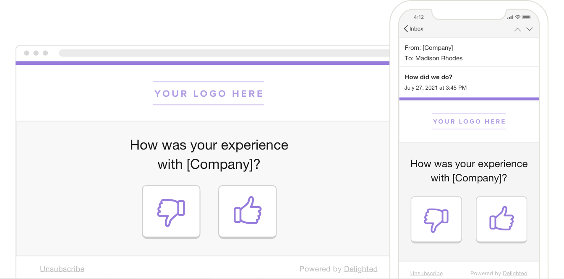Tap thumbs down on phone survey
564x279 pixels.
tap(436, 220)
